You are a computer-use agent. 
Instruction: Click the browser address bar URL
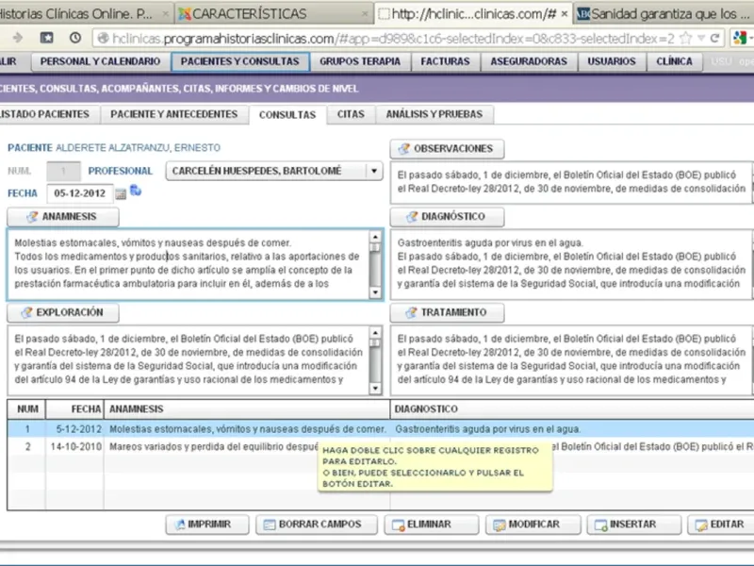click(392, 39)
